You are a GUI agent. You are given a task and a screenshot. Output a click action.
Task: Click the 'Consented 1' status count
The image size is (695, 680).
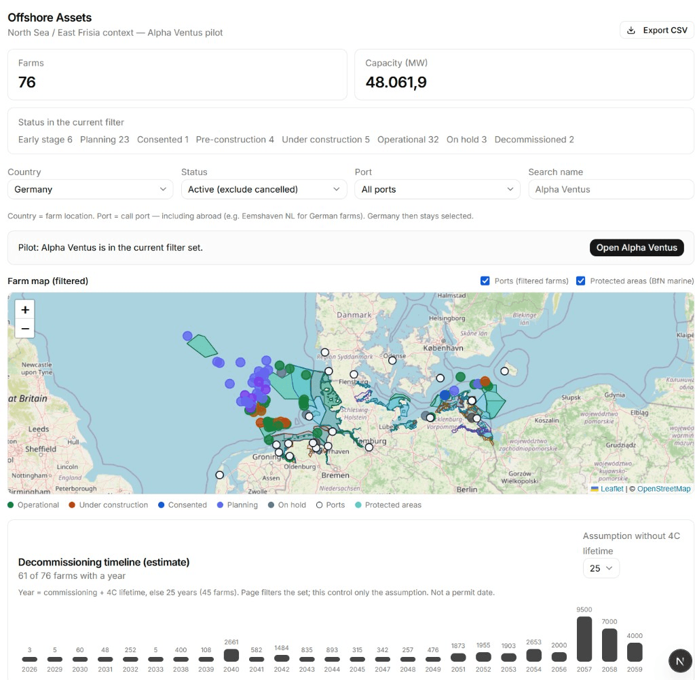tap(163, 140)
